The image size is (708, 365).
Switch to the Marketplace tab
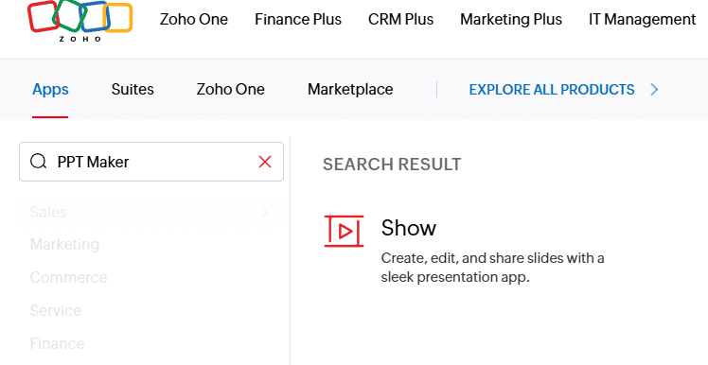(350, 89)
